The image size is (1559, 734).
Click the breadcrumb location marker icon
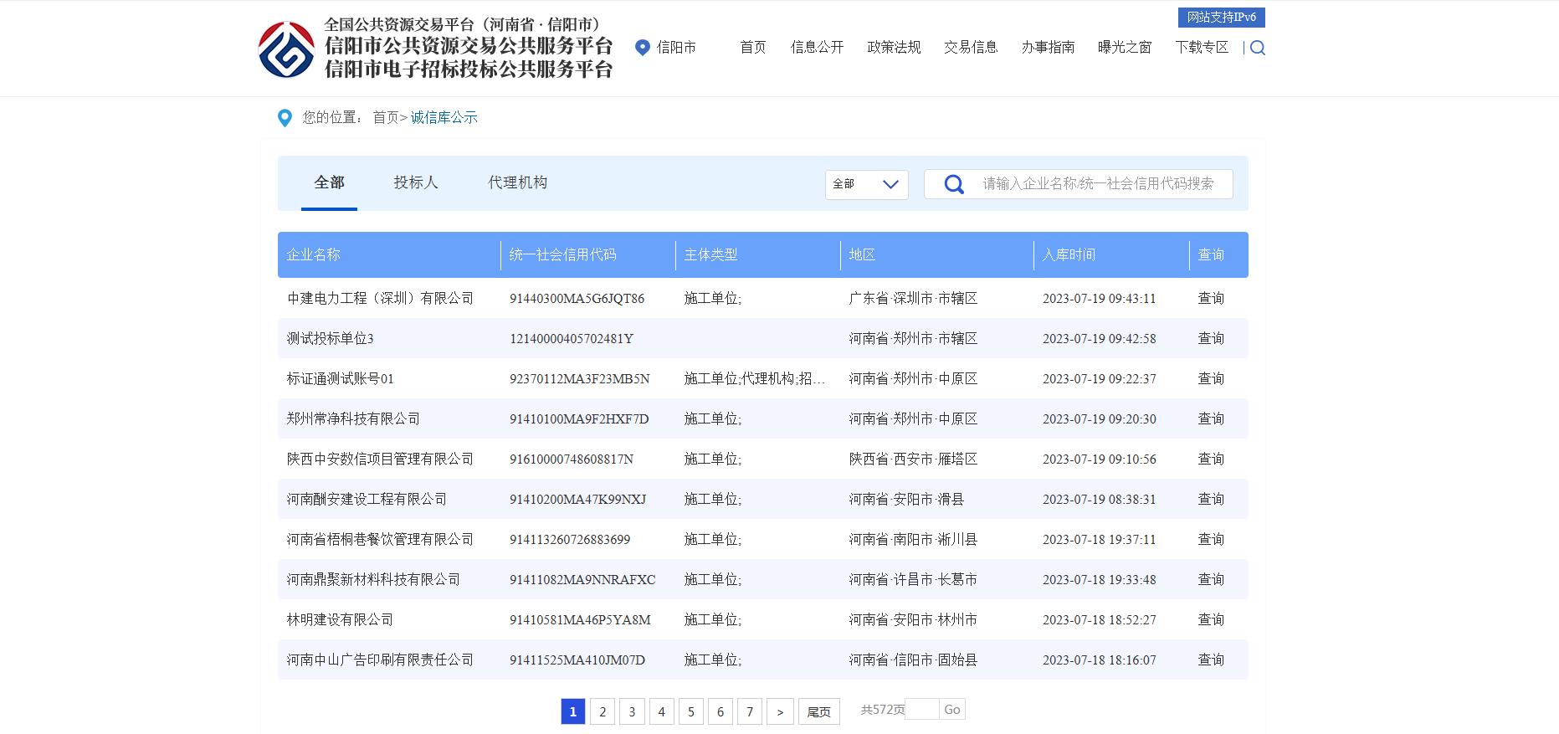[x=285, y=118]
